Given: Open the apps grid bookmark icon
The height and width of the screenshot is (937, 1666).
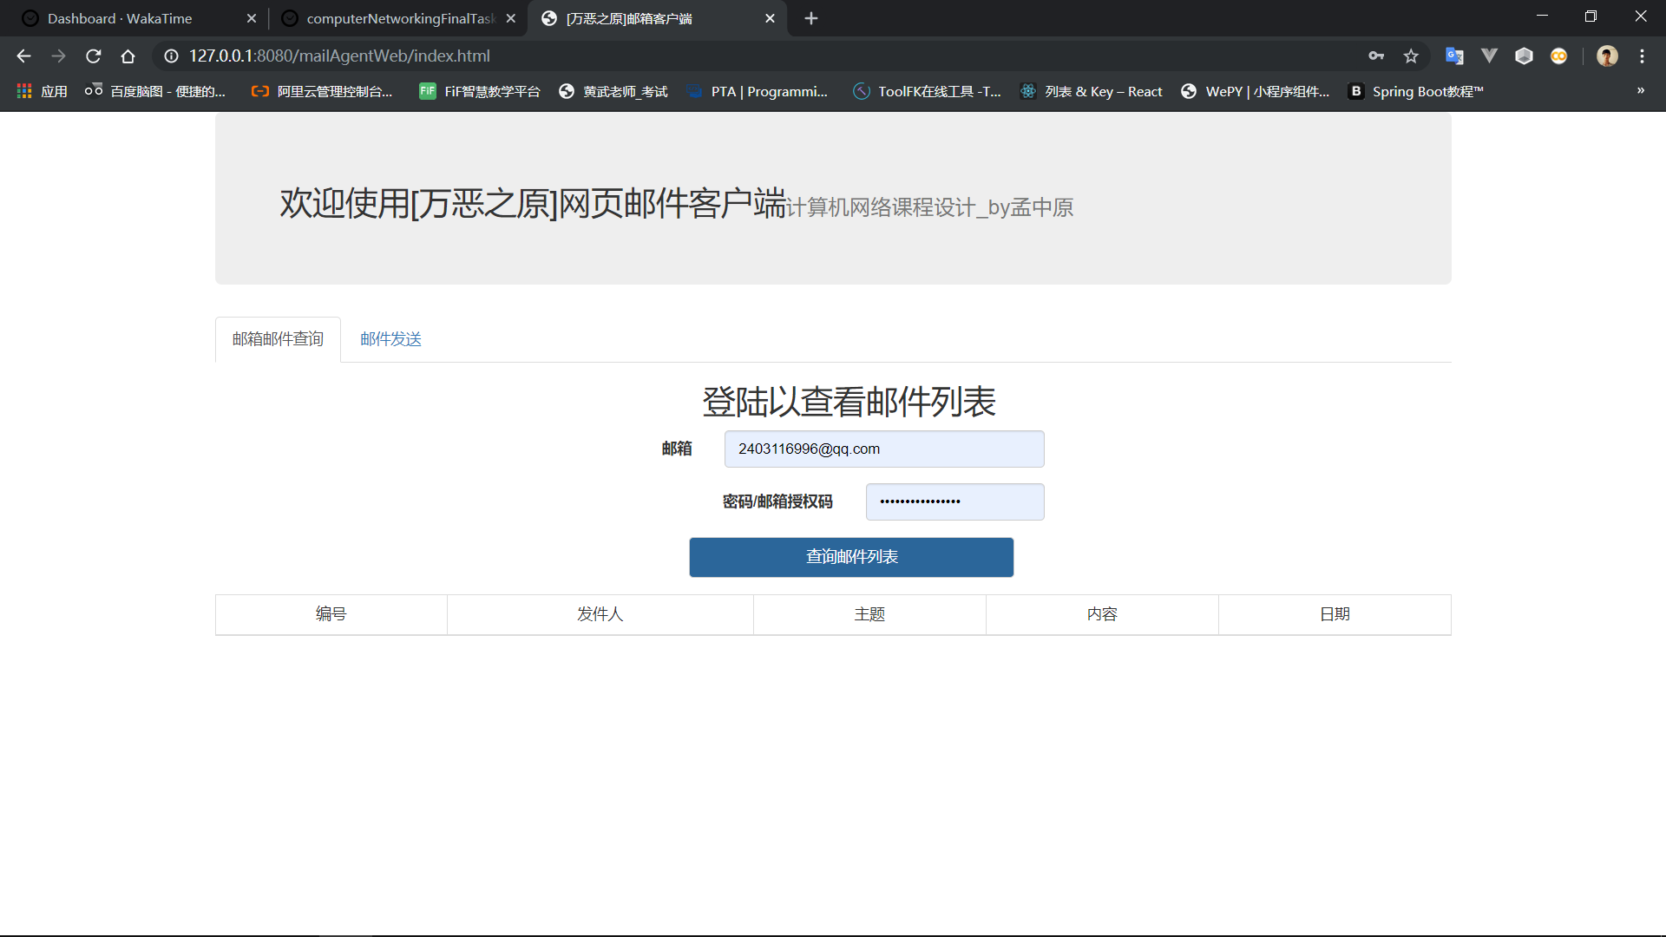Looking at the screenshot, I should 24,91.
